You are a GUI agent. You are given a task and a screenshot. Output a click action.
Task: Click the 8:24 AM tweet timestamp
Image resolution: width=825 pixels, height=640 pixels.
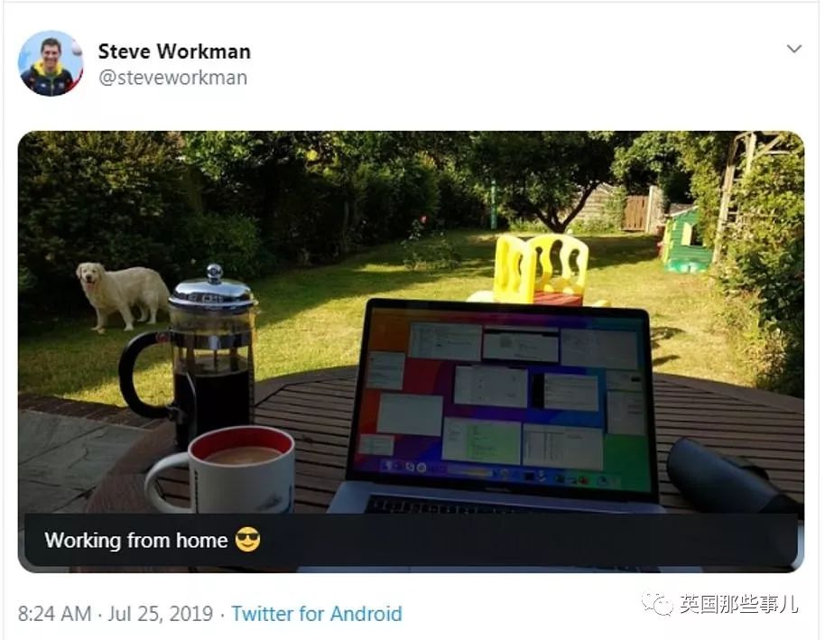55,614
